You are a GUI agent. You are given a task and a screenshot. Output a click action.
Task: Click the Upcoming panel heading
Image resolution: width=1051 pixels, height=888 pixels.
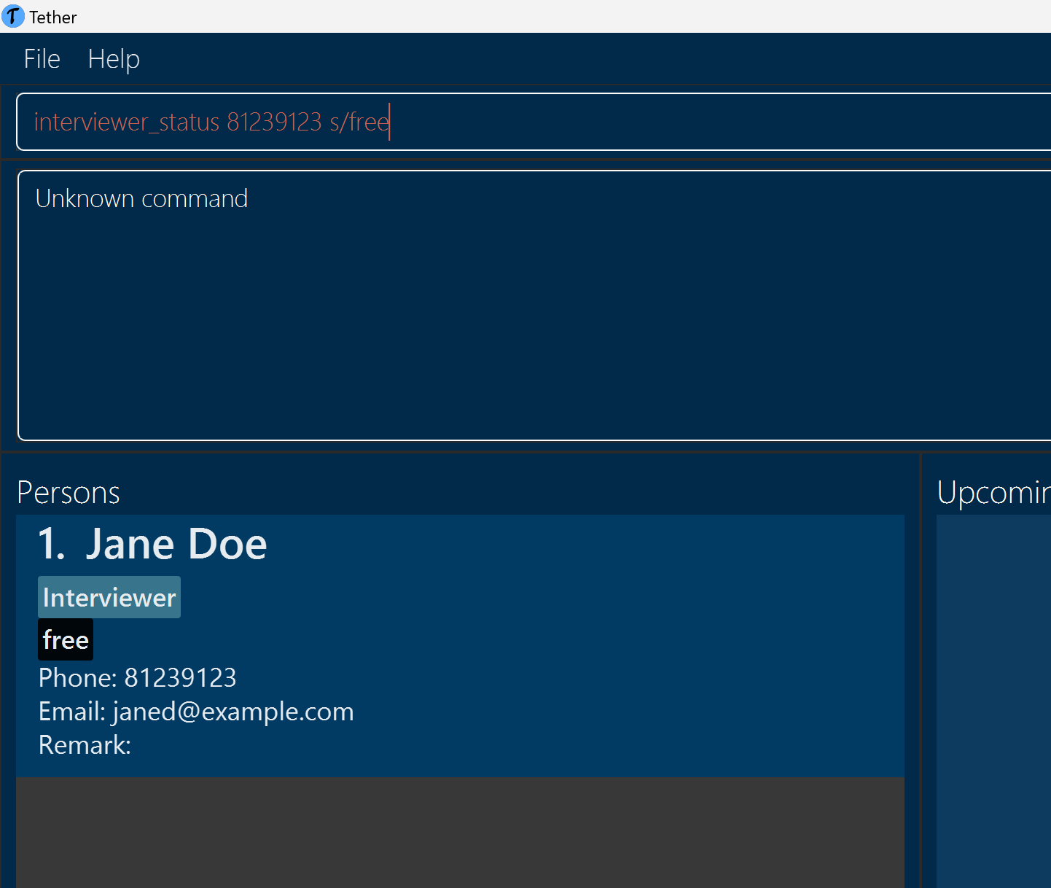[994, 493]
